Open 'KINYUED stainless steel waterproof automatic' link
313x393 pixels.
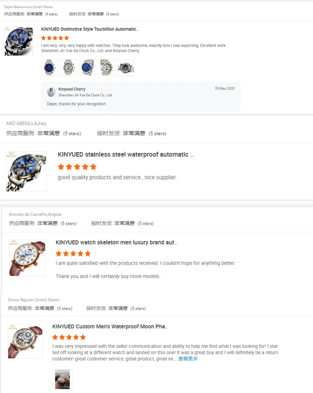125,155
